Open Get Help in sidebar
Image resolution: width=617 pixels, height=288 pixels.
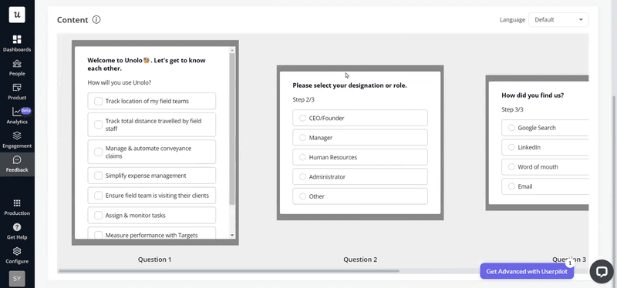pos(17,232)
